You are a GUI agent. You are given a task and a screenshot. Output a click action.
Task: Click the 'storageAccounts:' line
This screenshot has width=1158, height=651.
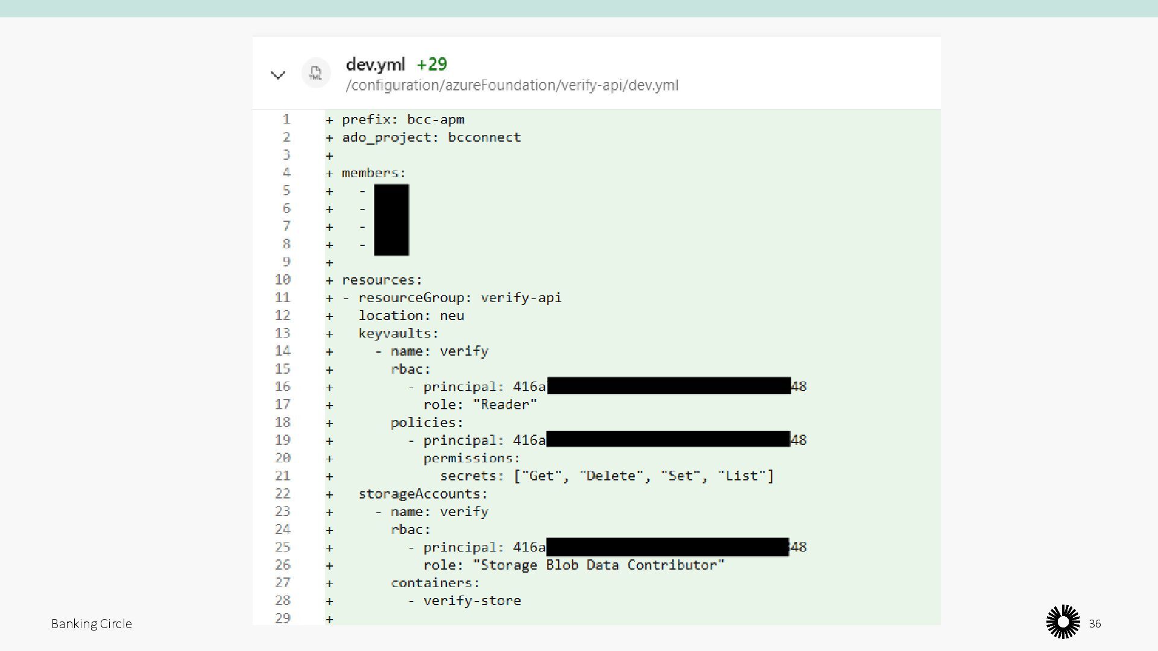tap(423, 494)
